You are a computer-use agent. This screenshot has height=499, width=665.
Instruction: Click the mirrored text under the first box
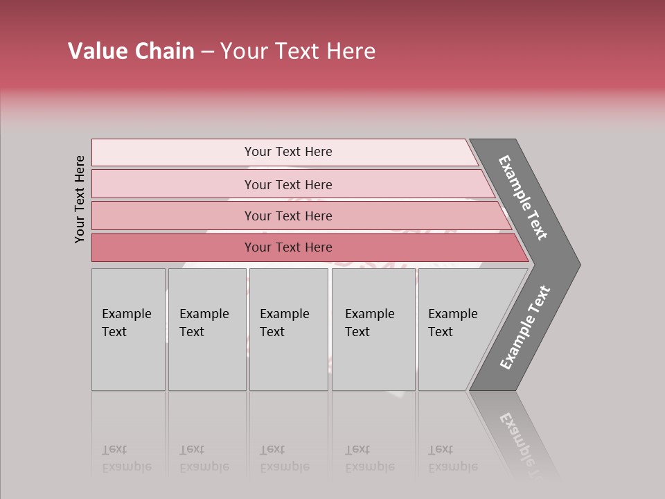pyautogui.click(x=127, y=458)
